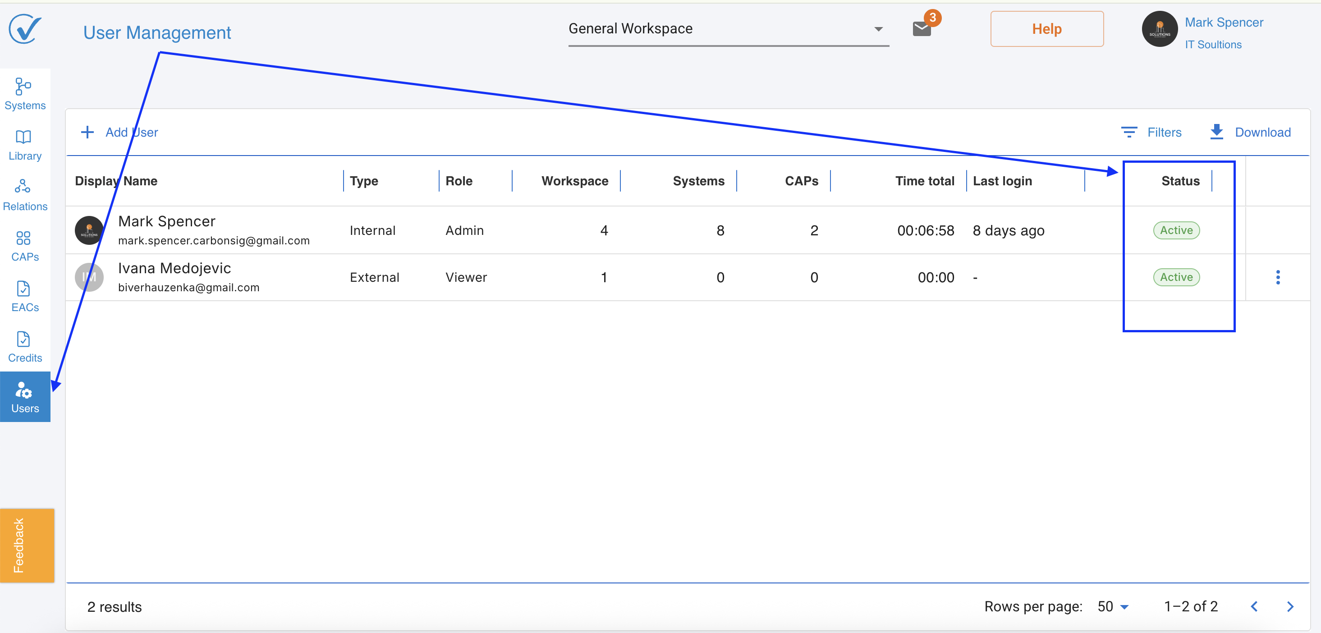The height and width of the screenshot is (633, 1321).
Task: Sort by the Last login column
Action: pyautogui.click(x=1002, y=180)
